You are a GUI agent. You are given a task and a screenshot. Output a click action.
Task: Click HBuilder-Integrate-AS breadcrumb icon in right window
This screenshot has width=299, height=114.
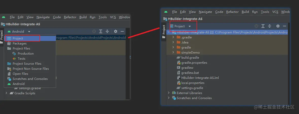(x=165, y=19)
